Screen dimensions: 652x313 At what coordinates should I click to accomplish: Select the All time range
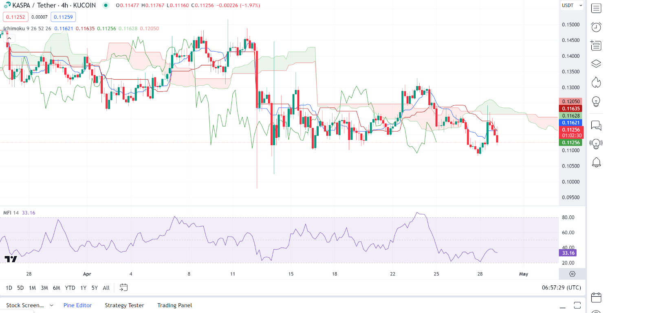pos(106,288)
